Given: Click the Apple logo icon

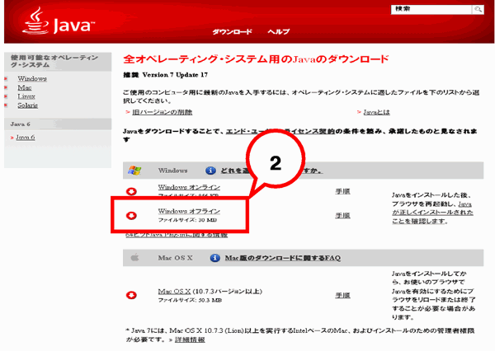Looking at the screenshot, I should pyautogui.click(x=134, y=258).
